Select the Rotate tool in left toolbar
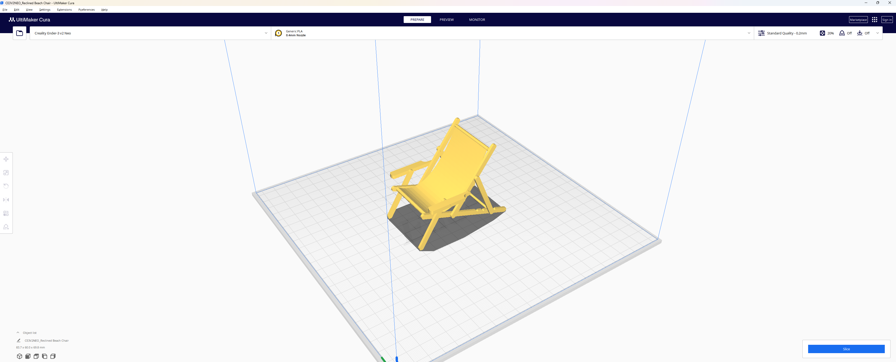Image resolution: width=896 pixels, height=362 pixels. click(6, 186)
